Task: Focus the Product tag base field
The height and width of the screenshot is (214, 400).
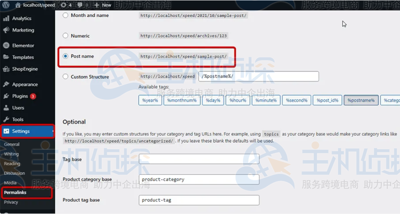Action: tap(199, 200)
